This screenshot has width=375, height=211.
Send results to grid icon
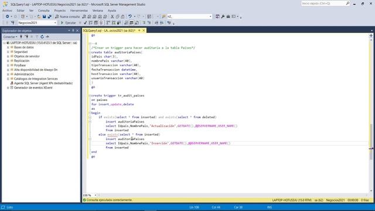point(131,23)
